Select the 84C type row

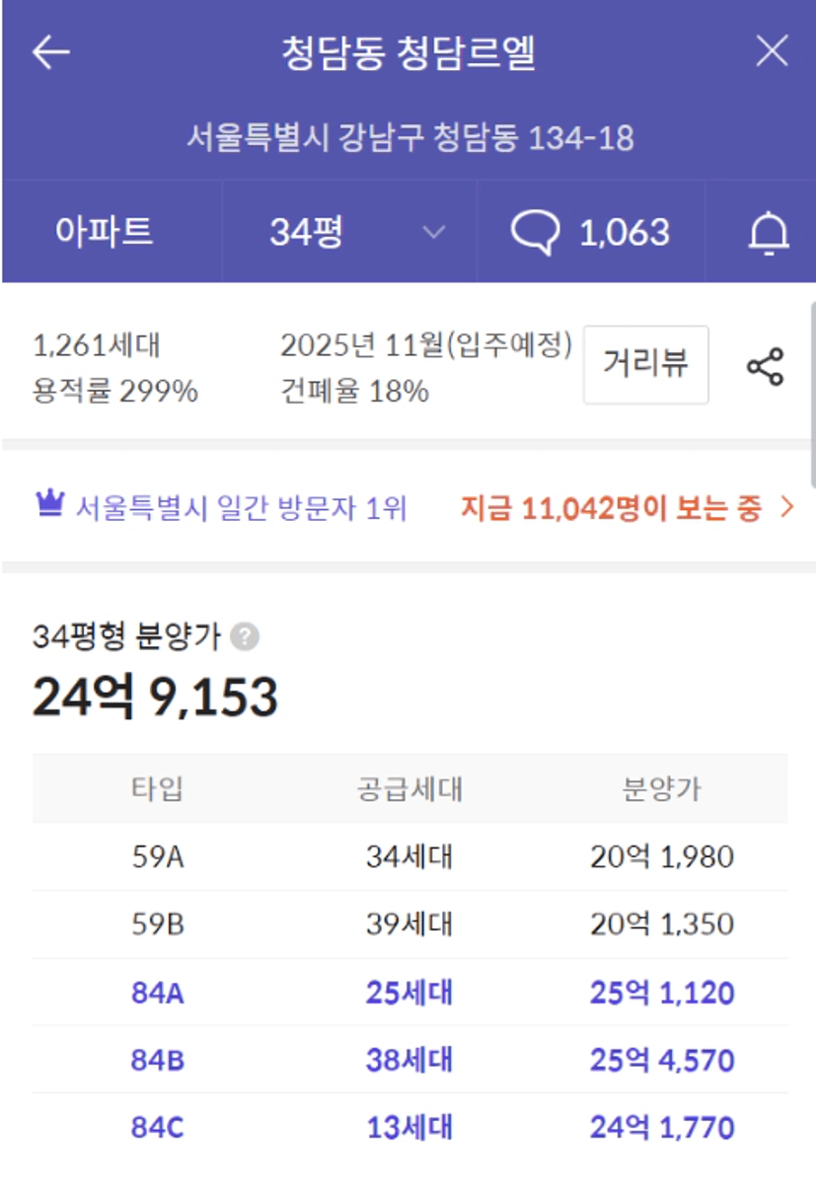click(x=409, y=1127)
